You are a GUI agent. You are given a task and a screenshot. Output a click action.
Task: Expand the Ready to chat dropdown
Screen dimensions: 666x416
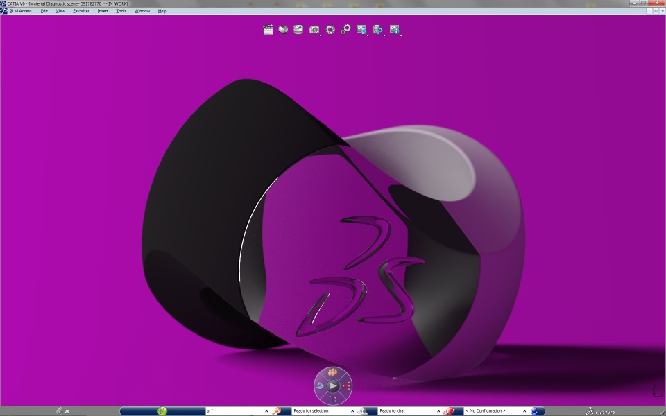438,411
